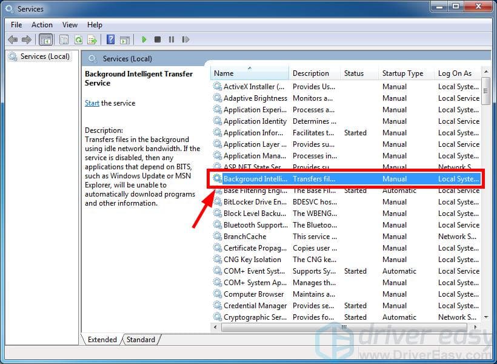Sort by Startup Type column header
The image size is (497, 364).
pyautogui.click(x=406, y=73)
